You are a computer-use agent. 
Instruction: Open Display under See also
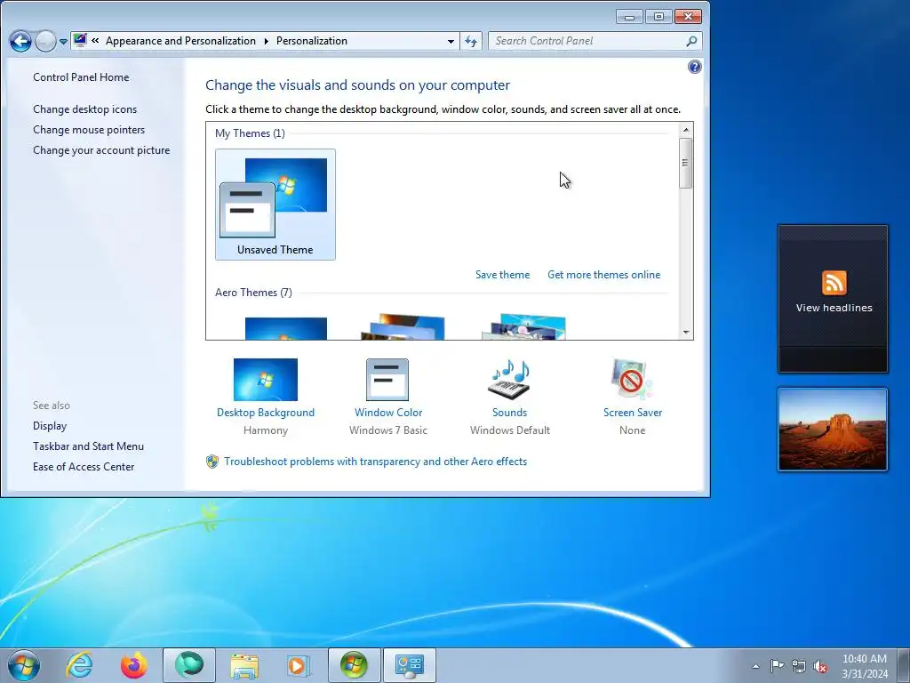click(x=50, y=426)
